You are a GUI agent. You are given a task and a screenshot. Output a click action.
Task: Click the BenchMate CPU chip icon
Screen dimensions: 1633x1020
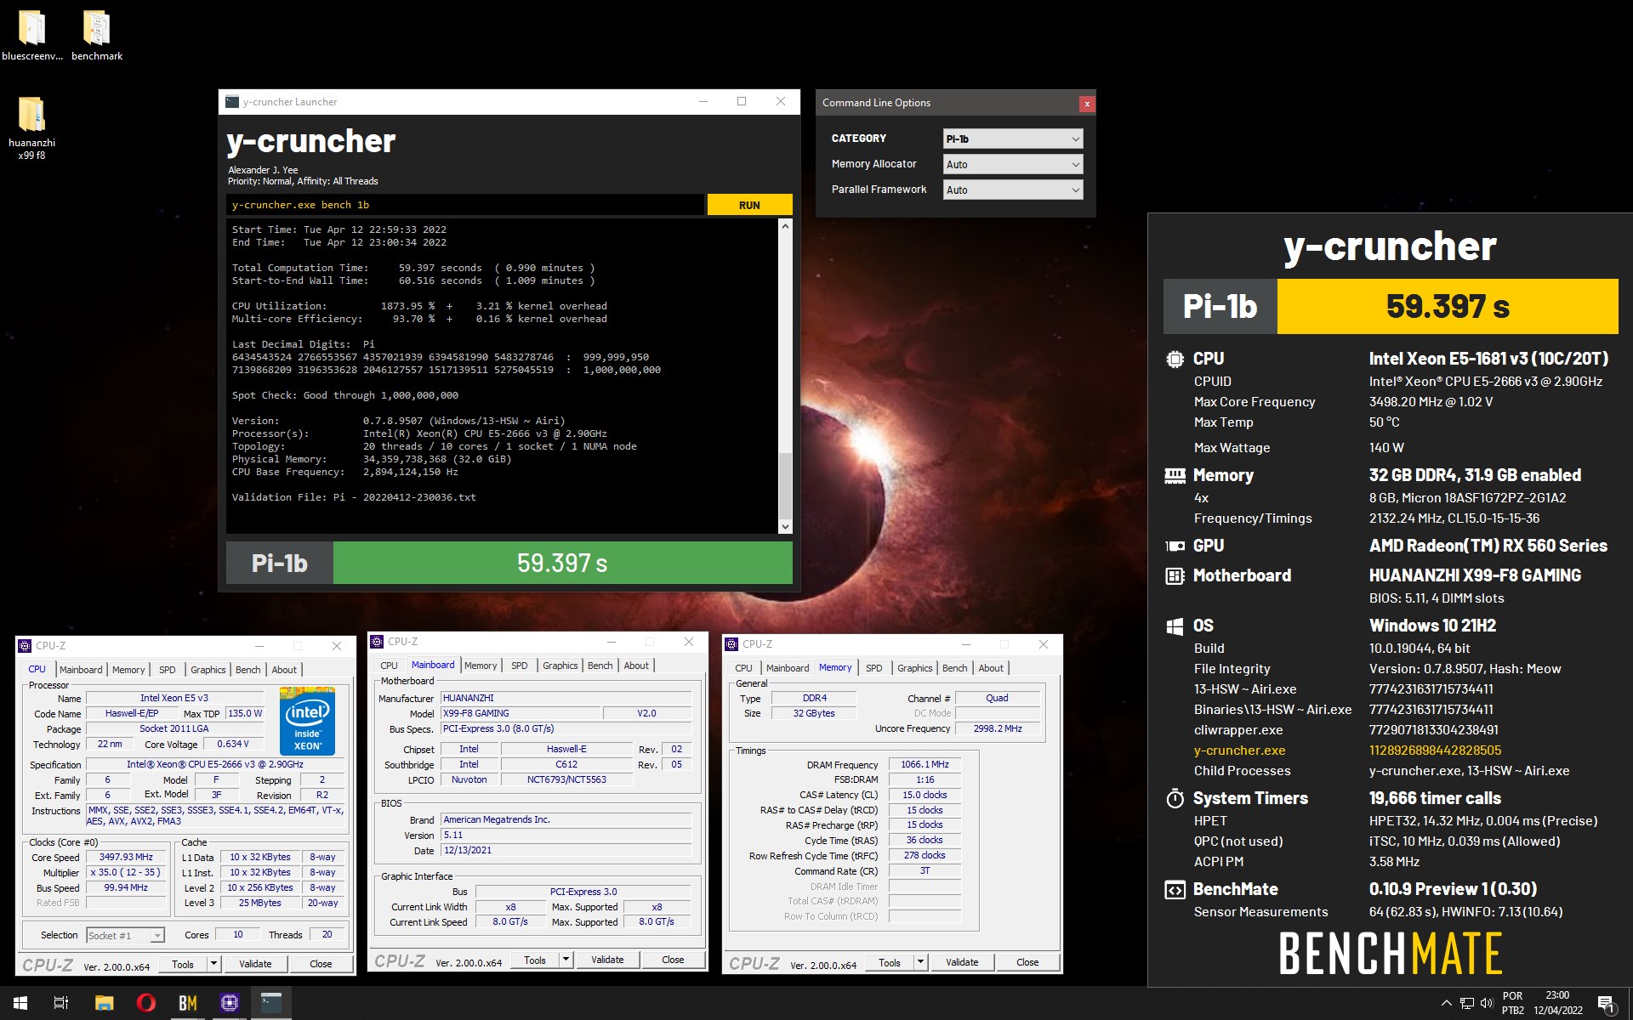[1175, 360]
